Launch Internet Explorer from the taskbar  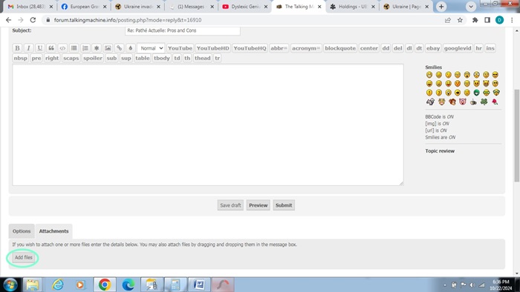(x=58, y=285)
